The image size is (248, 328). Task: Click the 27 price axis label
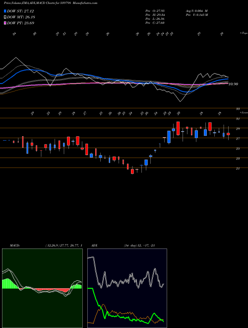click(x=238, y=139)
